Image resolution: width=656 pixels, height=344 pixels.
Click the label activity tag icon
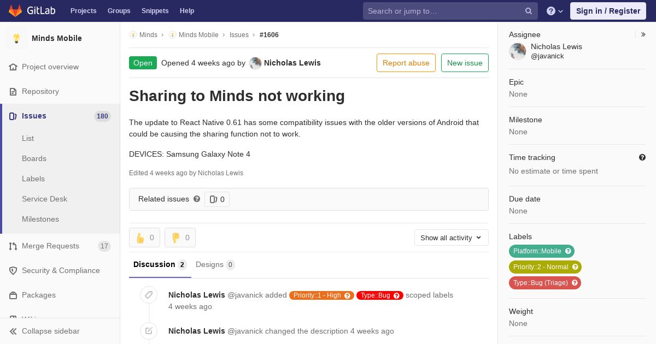click(x=149, y=295)
